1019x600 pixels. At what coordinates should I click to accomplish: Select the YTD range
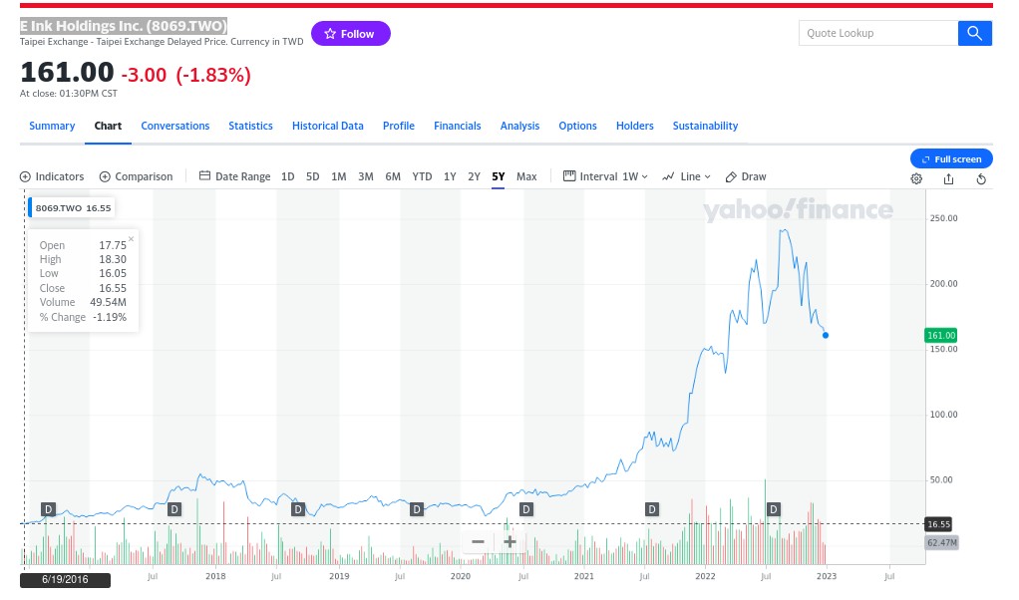coord(422,176)
